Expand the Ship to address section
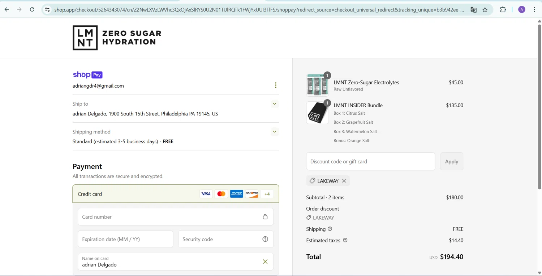The image size is (542, 276). click(275, 104)
